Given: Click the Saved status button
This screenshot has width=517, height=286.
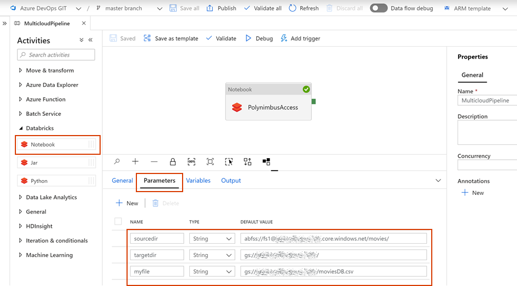Looking at the screenshot, I should tap(122, 38).
